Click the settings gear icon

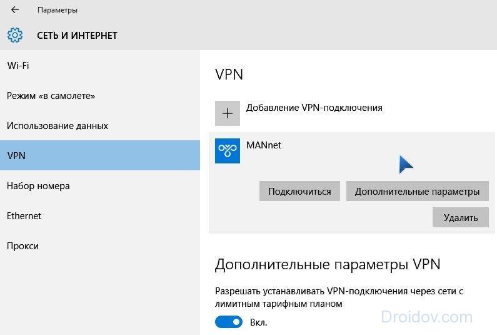click(15, 35)
